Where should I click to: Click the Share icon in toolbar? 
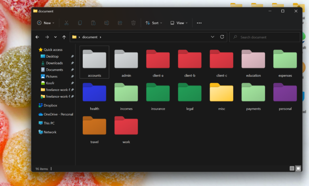pos(120,23)
